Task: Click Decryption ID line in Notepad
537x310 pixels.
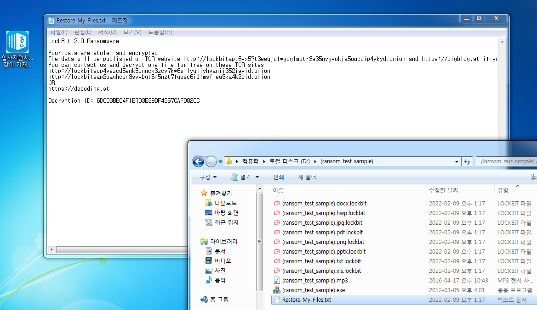Action: tap(124, 101)
